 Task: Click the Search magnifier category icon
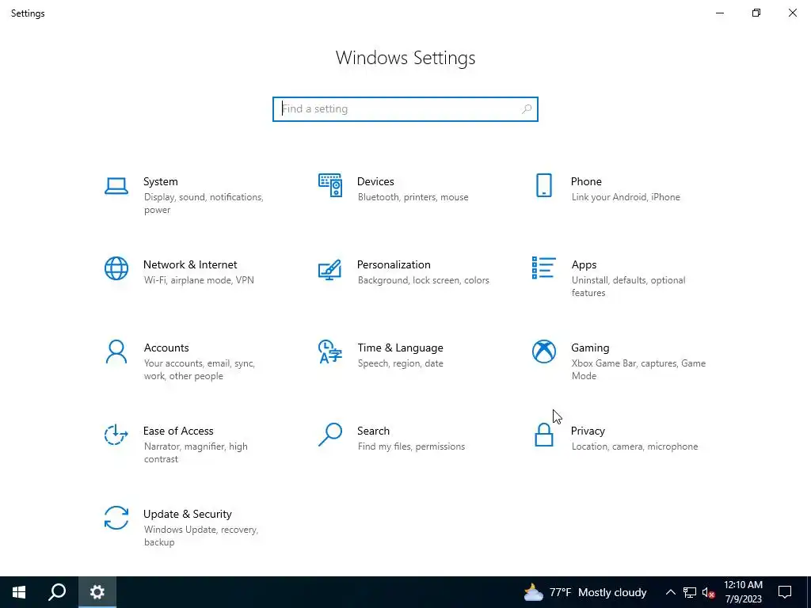(330, 435)
